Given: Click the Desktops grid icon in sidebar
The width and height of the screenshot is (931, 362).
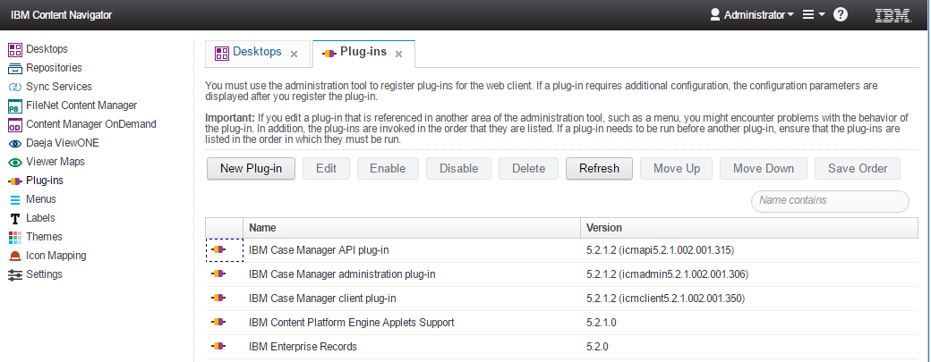Looking at the screenshot, I should point(15,50).
